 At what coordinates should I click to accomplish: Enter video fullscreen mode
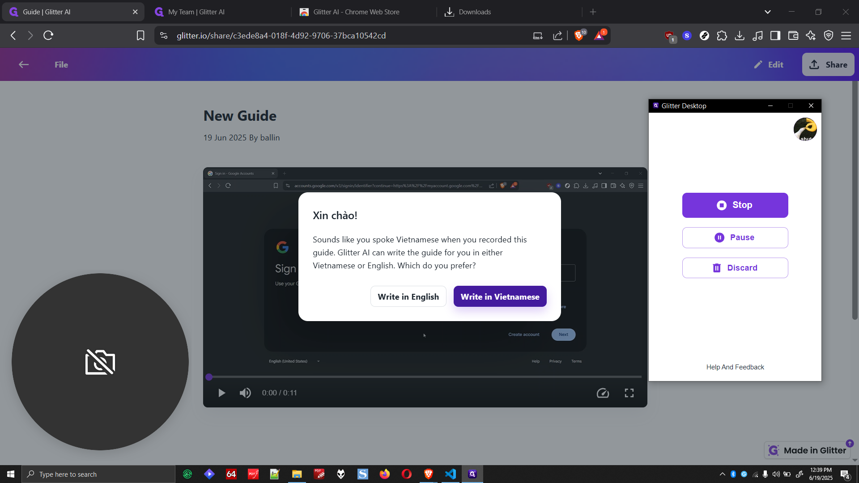(x=629, y=393)
